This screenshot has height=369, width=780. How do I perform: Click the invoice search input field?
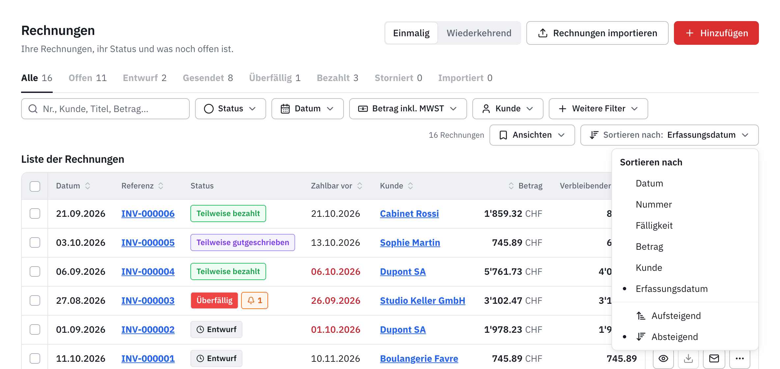tap(105, 109)
